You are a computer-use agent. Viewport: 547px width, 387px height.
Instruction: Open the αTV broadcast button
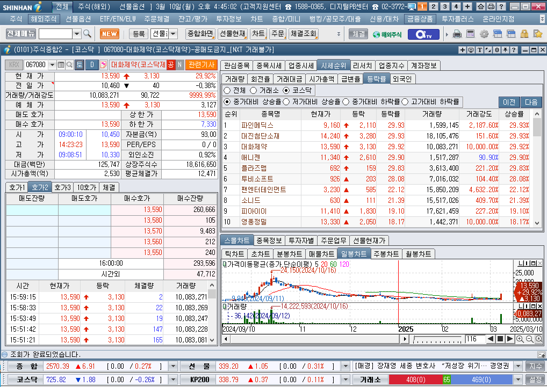423,34
